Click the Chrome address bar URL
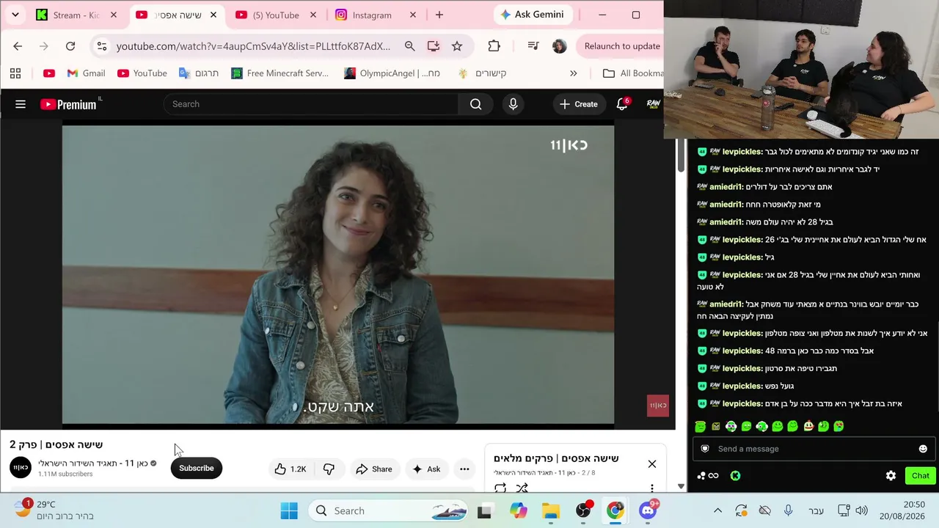 [x=253, y=46]
